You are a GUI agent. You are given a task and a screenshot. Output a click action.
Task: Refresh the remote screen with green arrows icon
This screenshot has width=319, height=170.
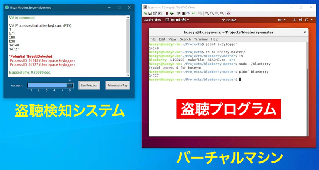coord(172,13)
